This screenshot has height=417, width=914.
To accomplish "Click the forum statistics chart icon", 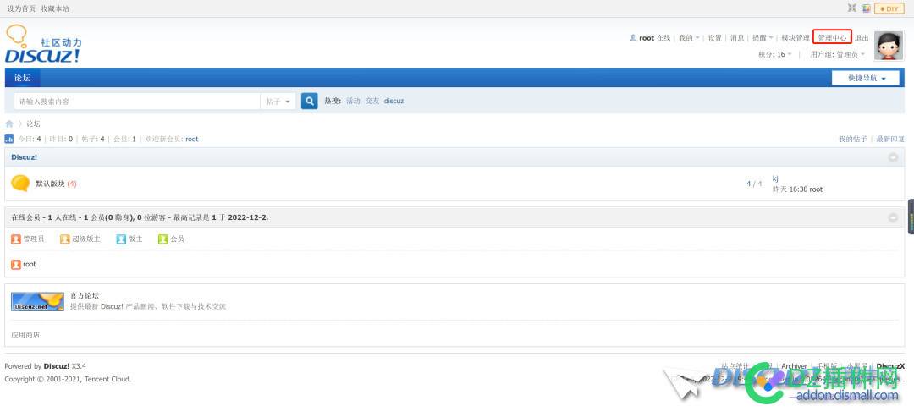I will tap(9, 140).
